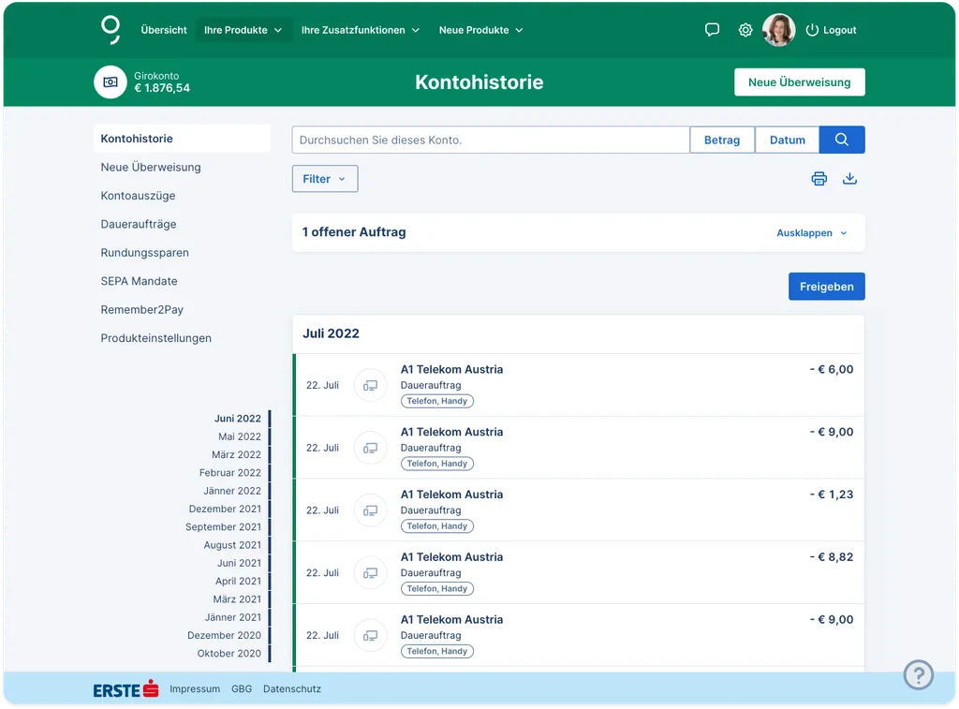Click the amount - € 8,82
The height and width of the screenshot is (709, 959).
click(x=832, y=557)
